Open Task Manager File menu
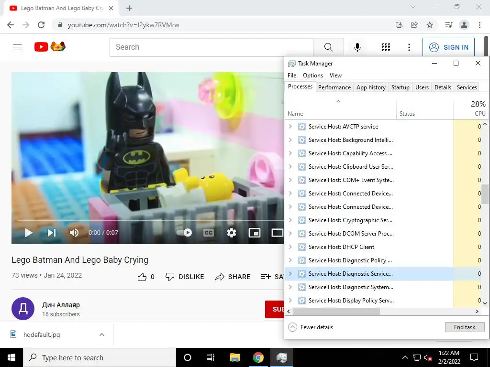490x367 pixels. (292, 75)
